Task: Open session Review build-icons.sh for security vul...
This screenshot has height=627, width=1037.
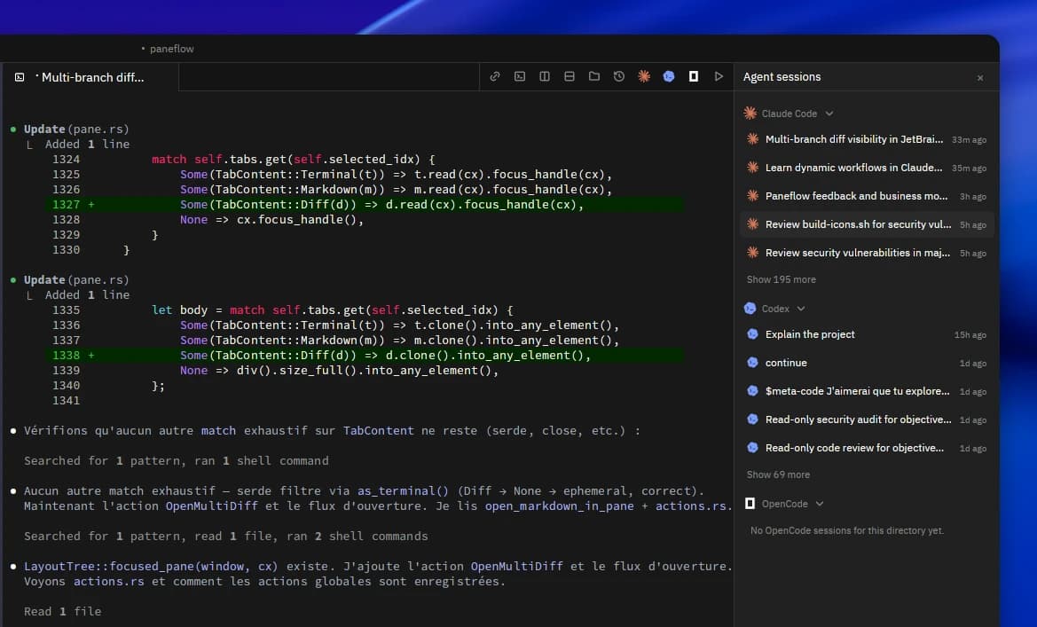Action: click(x=867, y=225)
